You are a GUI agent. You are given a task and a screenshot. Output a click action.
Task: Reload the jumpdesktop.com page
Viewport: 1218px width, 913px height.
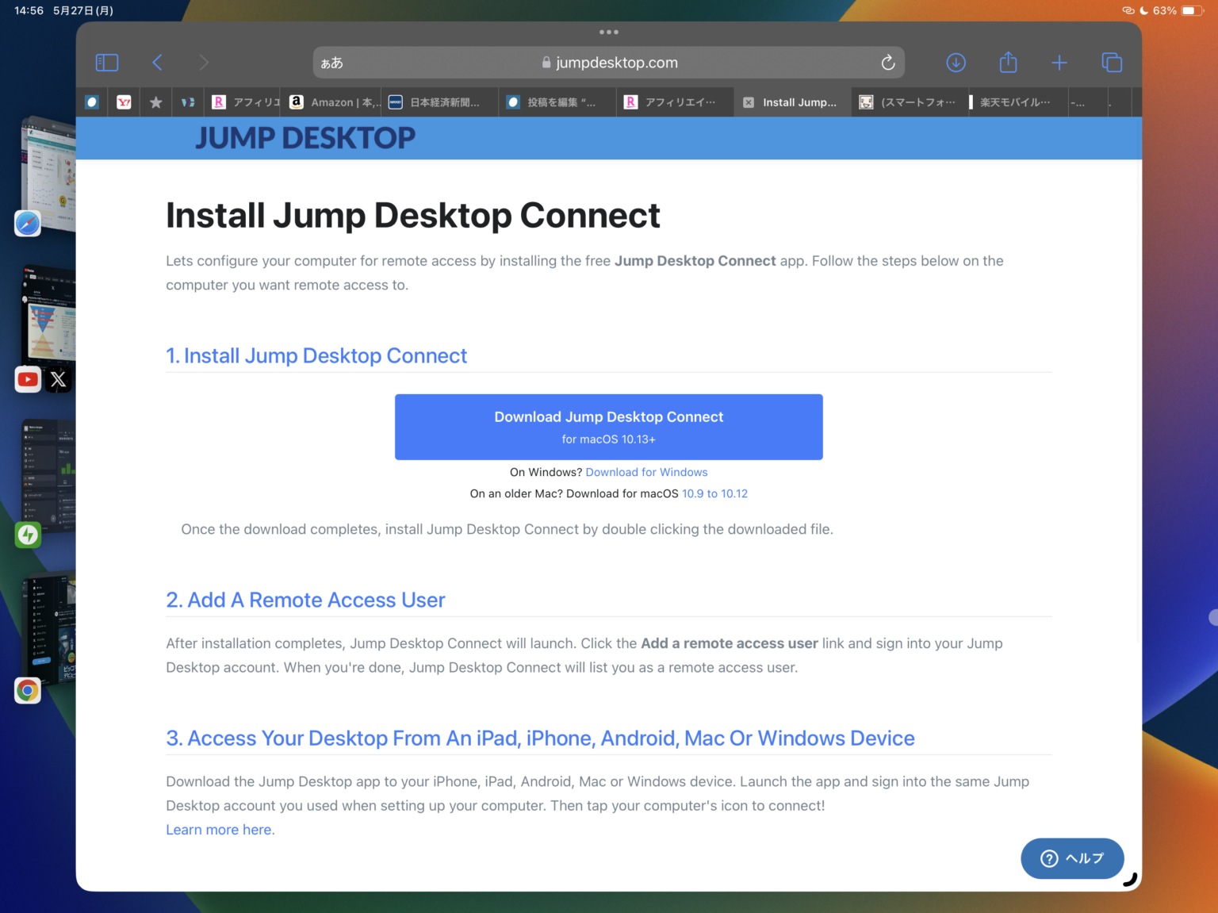[888, 63]
